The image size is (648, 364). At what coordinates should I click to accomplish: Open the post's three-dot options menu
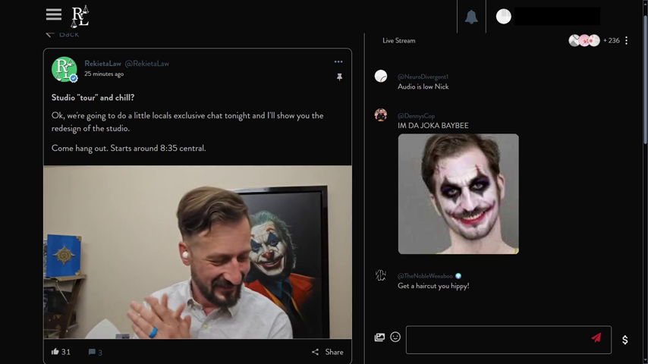(x=338, y=61)
